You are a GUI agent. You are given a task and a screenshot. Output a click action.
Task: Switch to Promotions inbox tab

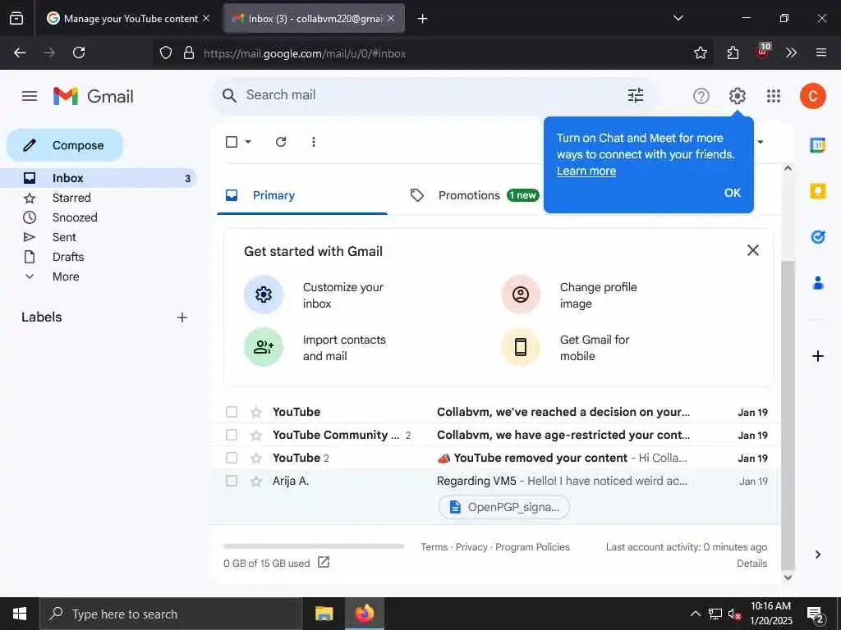(475, 195)
